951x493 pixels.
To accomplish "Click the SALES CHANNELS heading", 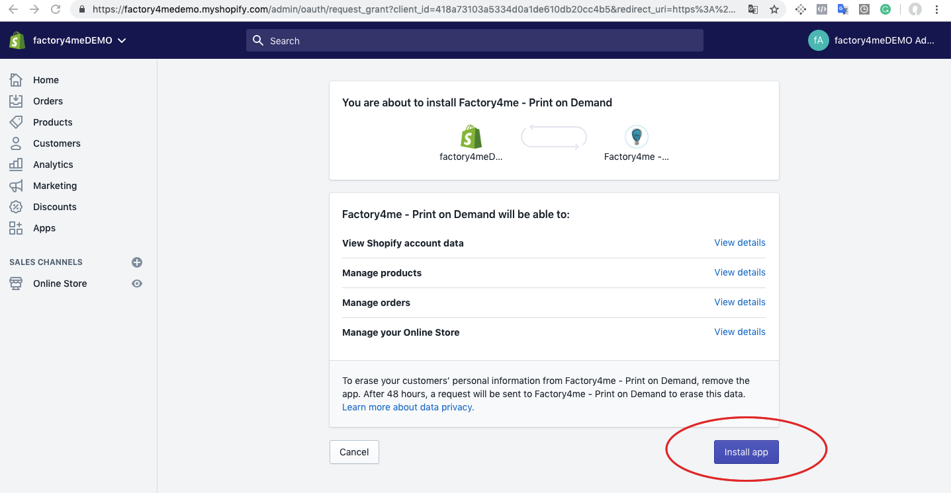I will [x=46, y=262].
